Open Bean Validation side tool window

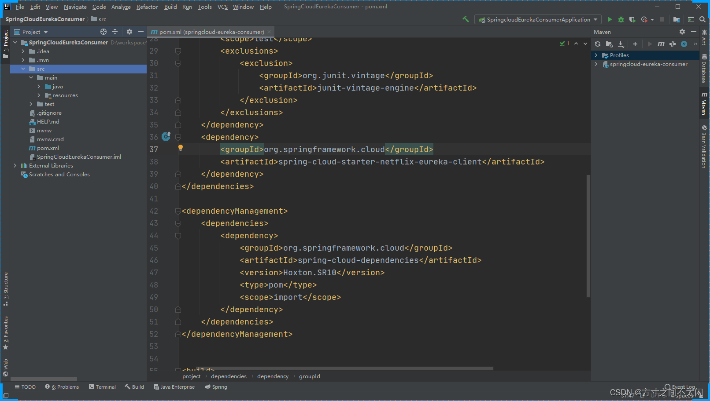[704, 146]
